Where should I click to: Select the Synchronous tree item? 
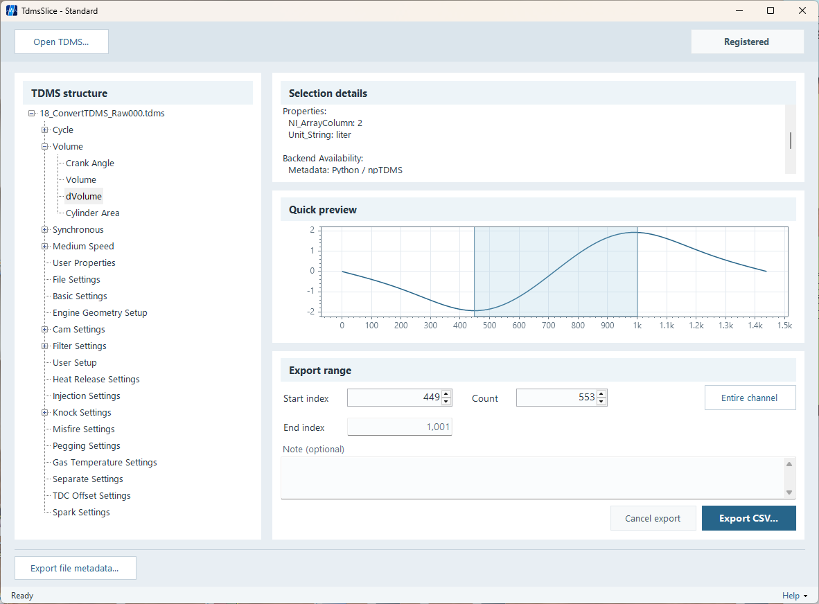point(78,230)
